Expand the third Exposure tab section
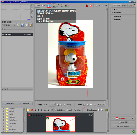137x135 pixels. tap(112, 16)
